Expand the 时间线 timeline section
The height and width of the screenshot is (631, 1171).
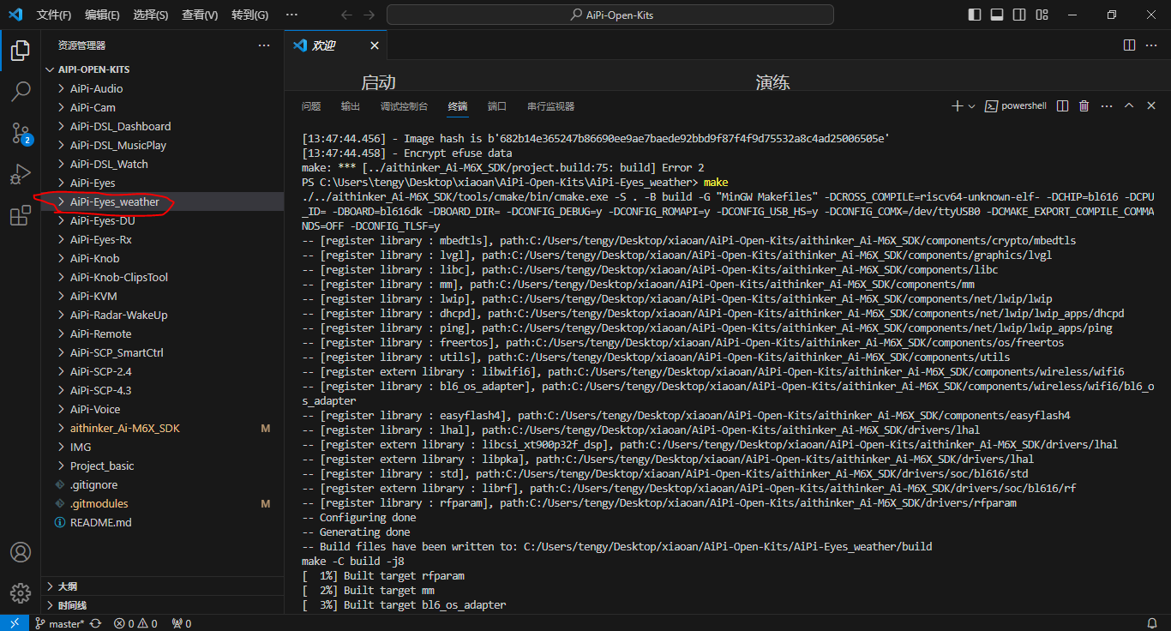[163, 605]
